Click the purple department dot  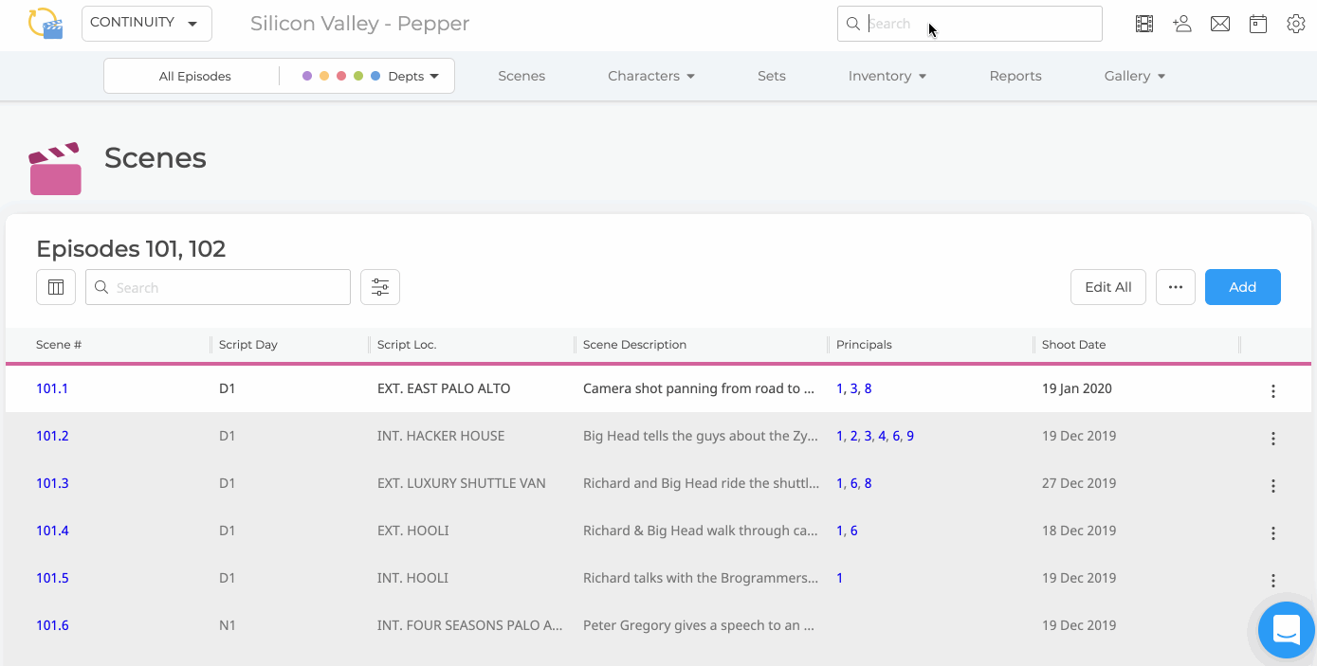pos(307,76)
